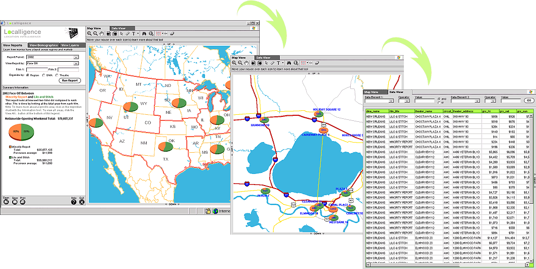Open Text tool dropdown arrow in New Orleans window
536x269 pixels.
point(283,63)
